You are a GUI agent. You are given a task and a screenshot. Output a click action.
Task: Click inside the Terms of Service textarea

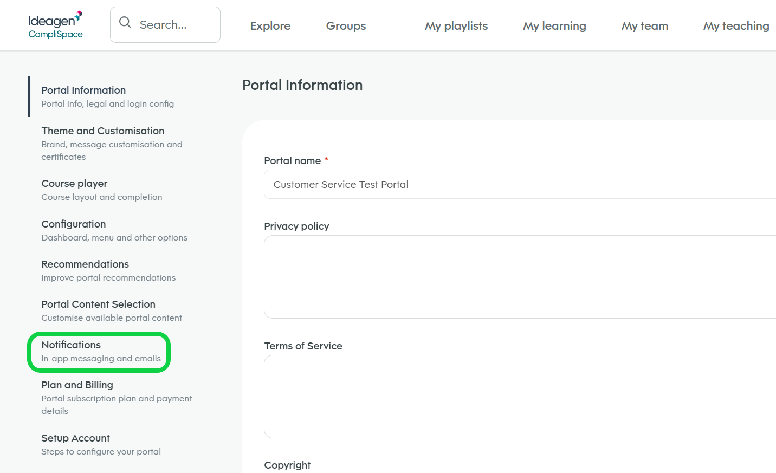click(x=520, y=397)
